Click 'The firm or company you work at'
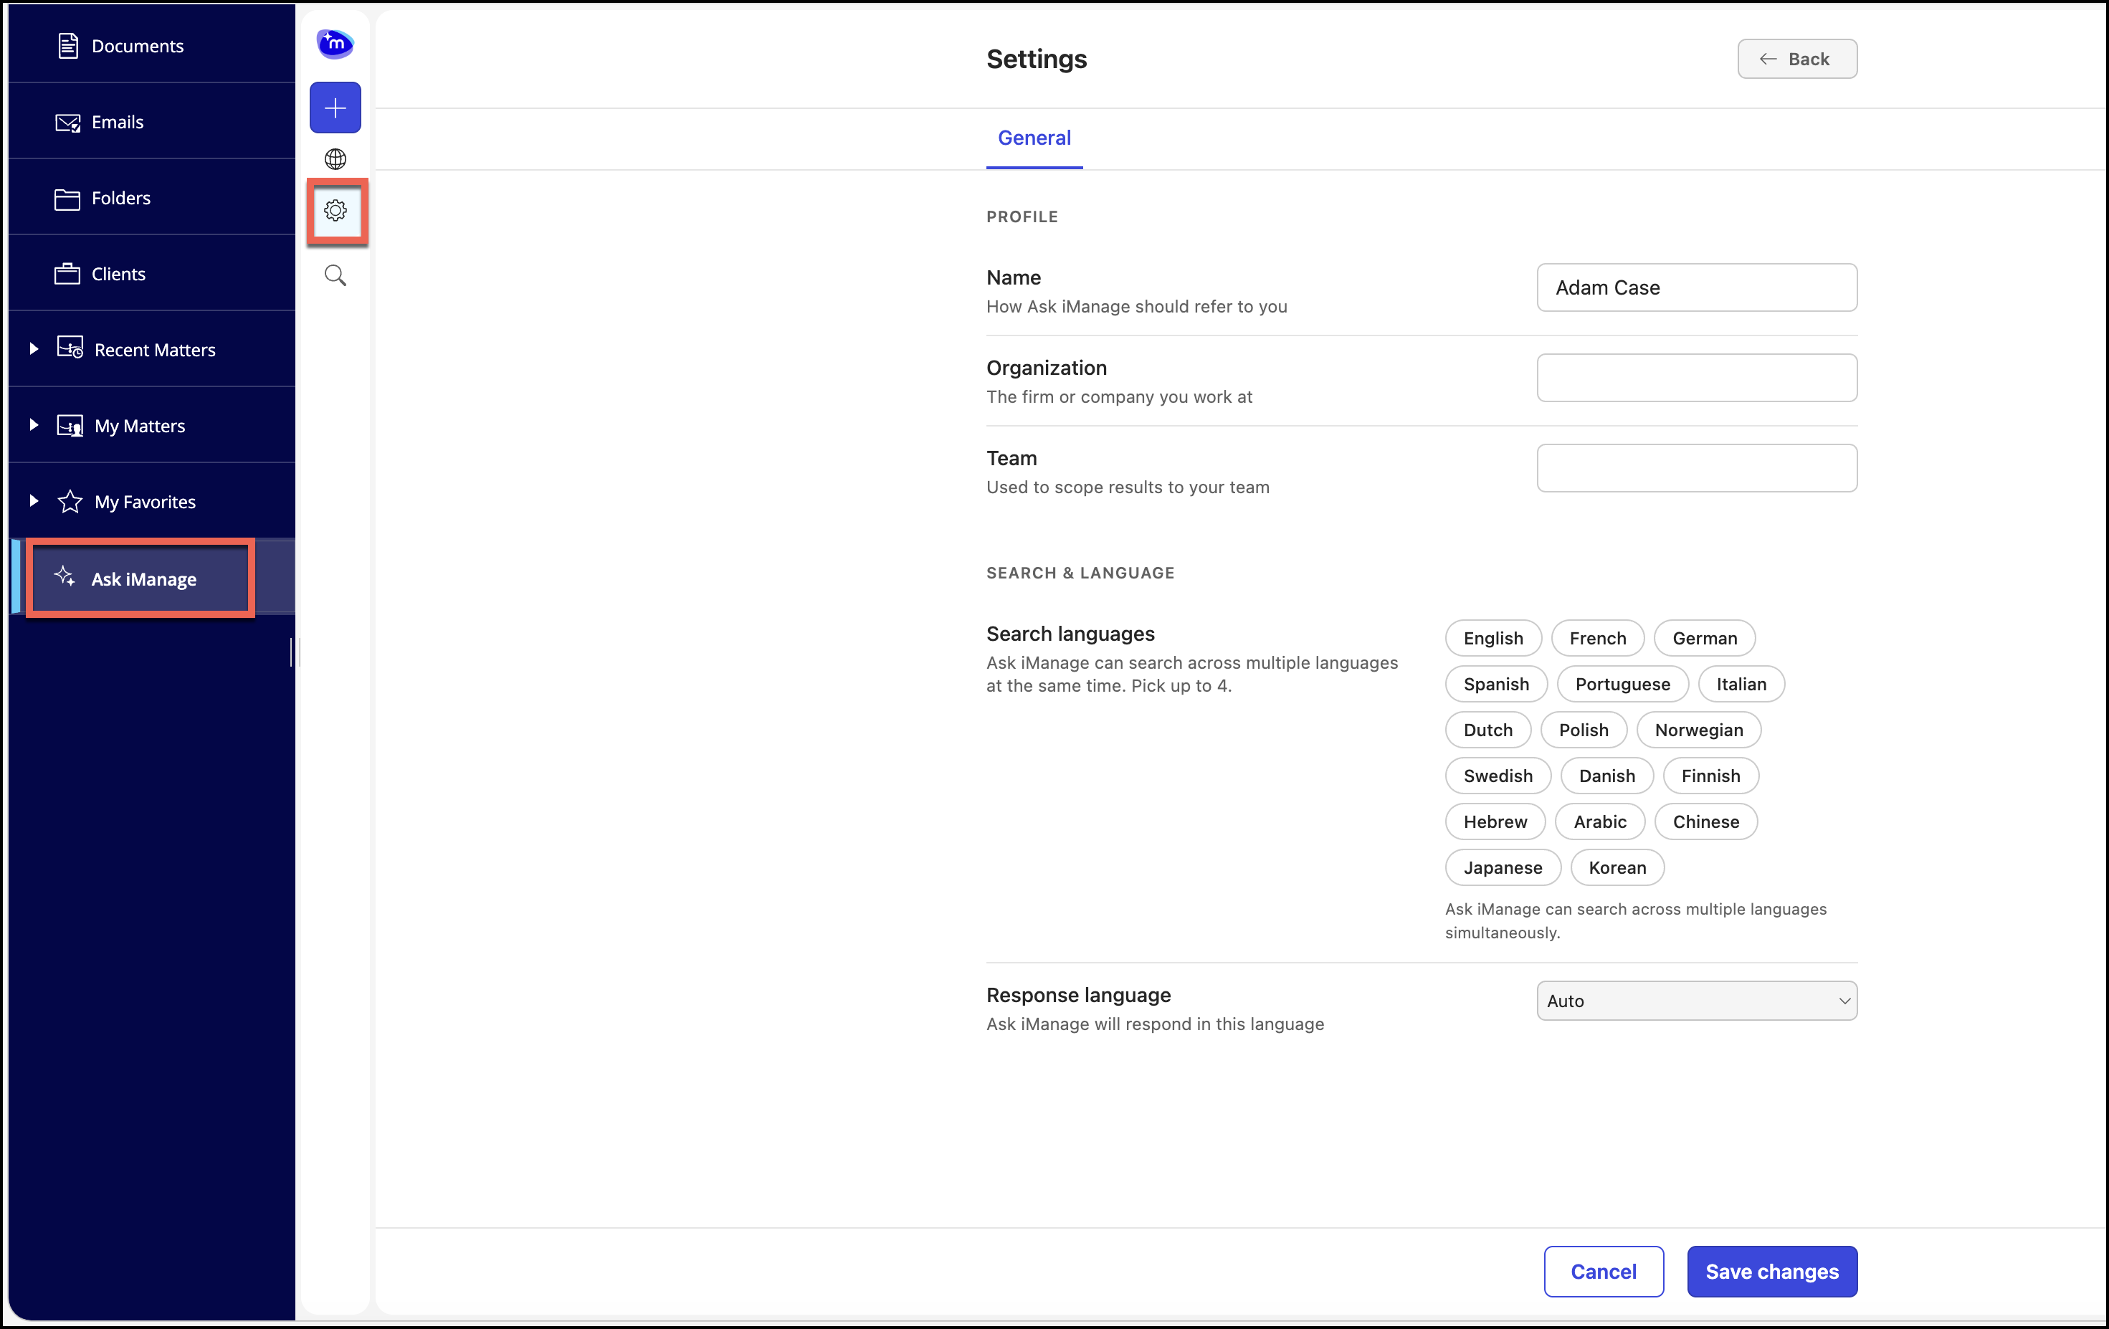 coord(1119,397)
